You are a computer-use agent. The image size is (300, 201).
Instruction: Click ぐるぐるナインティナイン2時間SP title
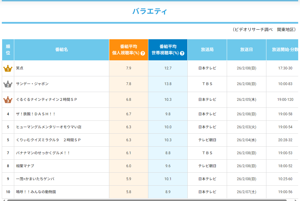click(x=47, y=100)
